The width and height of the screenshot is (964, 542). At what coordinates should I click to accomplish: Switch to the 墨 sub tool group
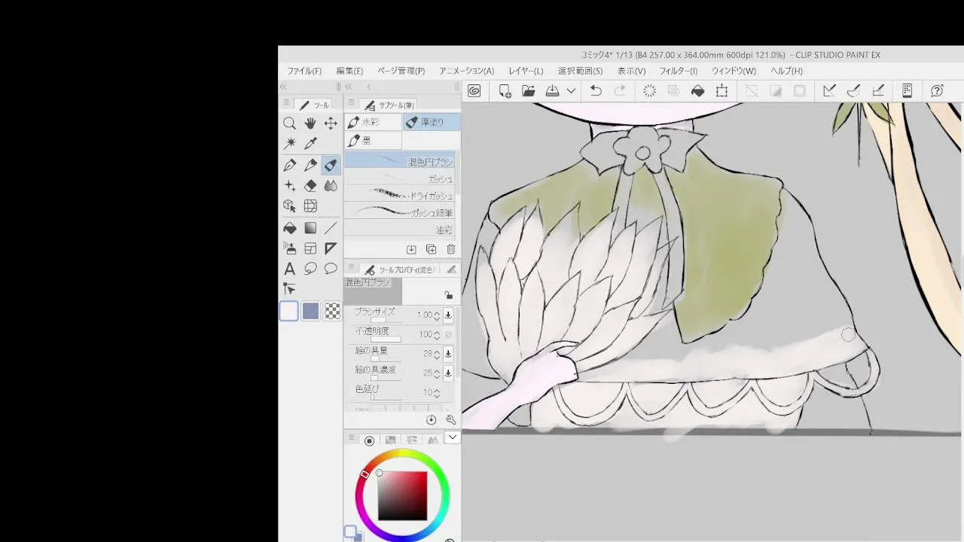pos(373,140)
